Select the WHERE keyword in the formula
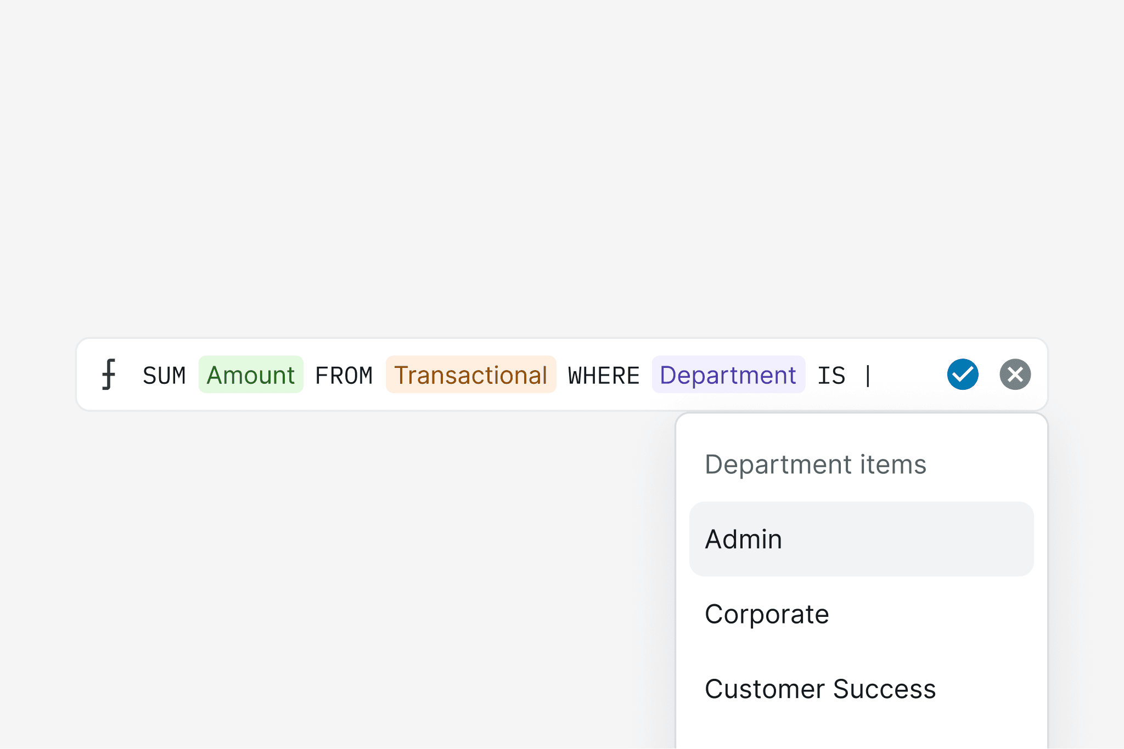Screen dimensions: 1124x749 tap(604, 376)
